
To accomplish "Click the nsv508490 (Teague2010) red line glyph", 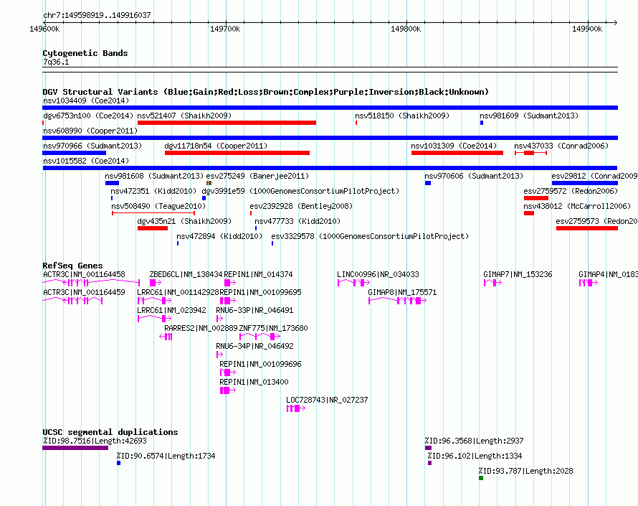I will (x=153, y=213).
